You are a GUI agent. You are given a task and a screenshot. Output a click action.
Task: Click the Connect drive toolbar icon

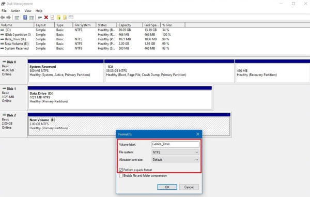coord(40,18)
